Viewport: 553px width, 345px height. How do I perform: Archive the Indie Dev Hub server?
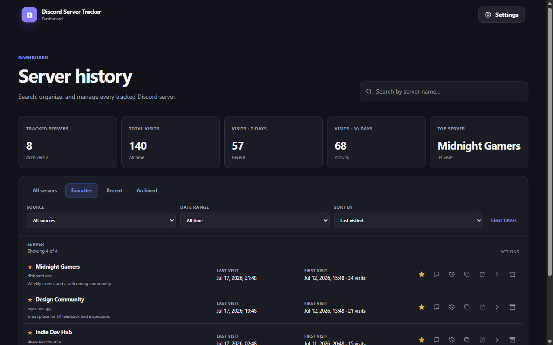pyautogui.click(x=512, y=340)
